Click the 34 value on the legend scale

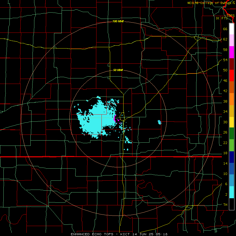coord(225,112)
